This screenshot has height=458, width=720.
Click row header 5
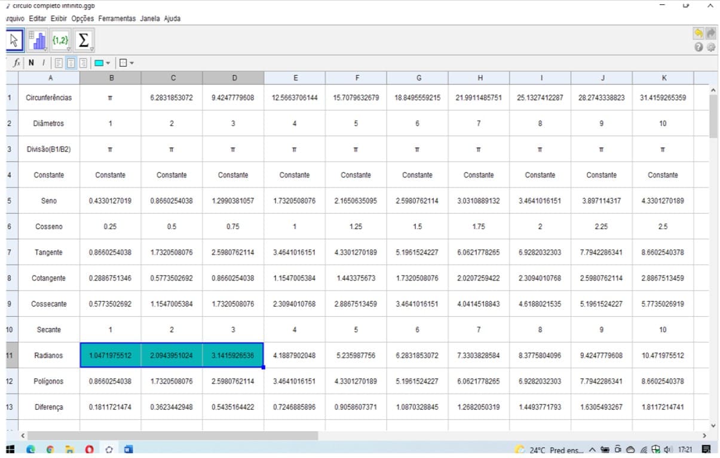(x=9, y=201)
